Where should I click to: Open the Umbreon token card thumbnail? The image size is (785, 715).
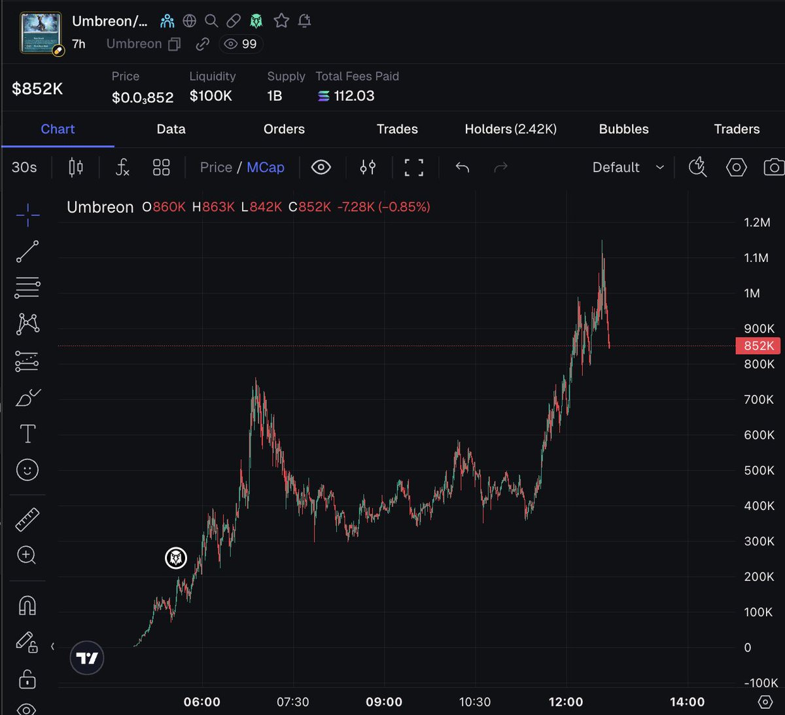(41, 33)
